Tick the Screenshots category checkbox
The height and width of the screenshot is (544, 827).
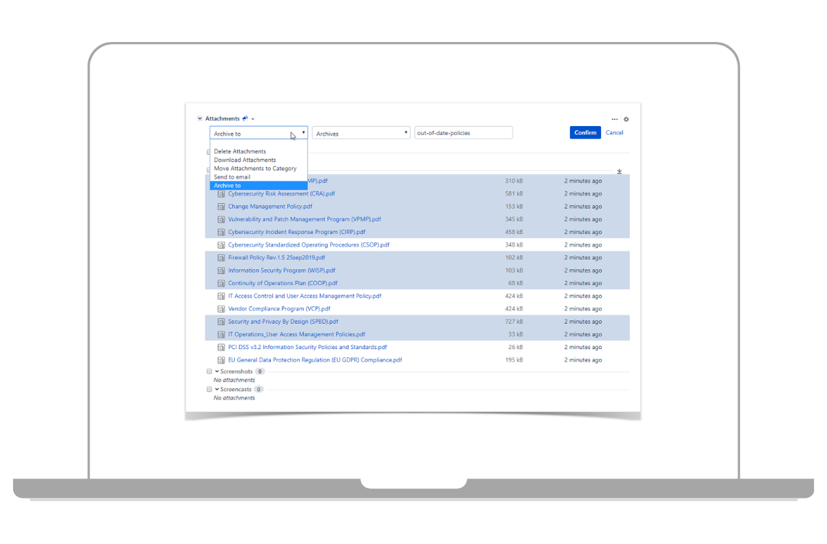point(210,371)
